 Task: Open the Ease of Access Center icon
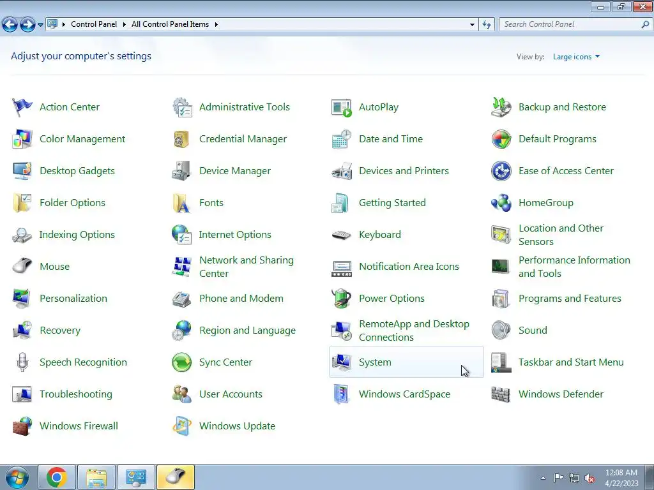click(501, 171)
